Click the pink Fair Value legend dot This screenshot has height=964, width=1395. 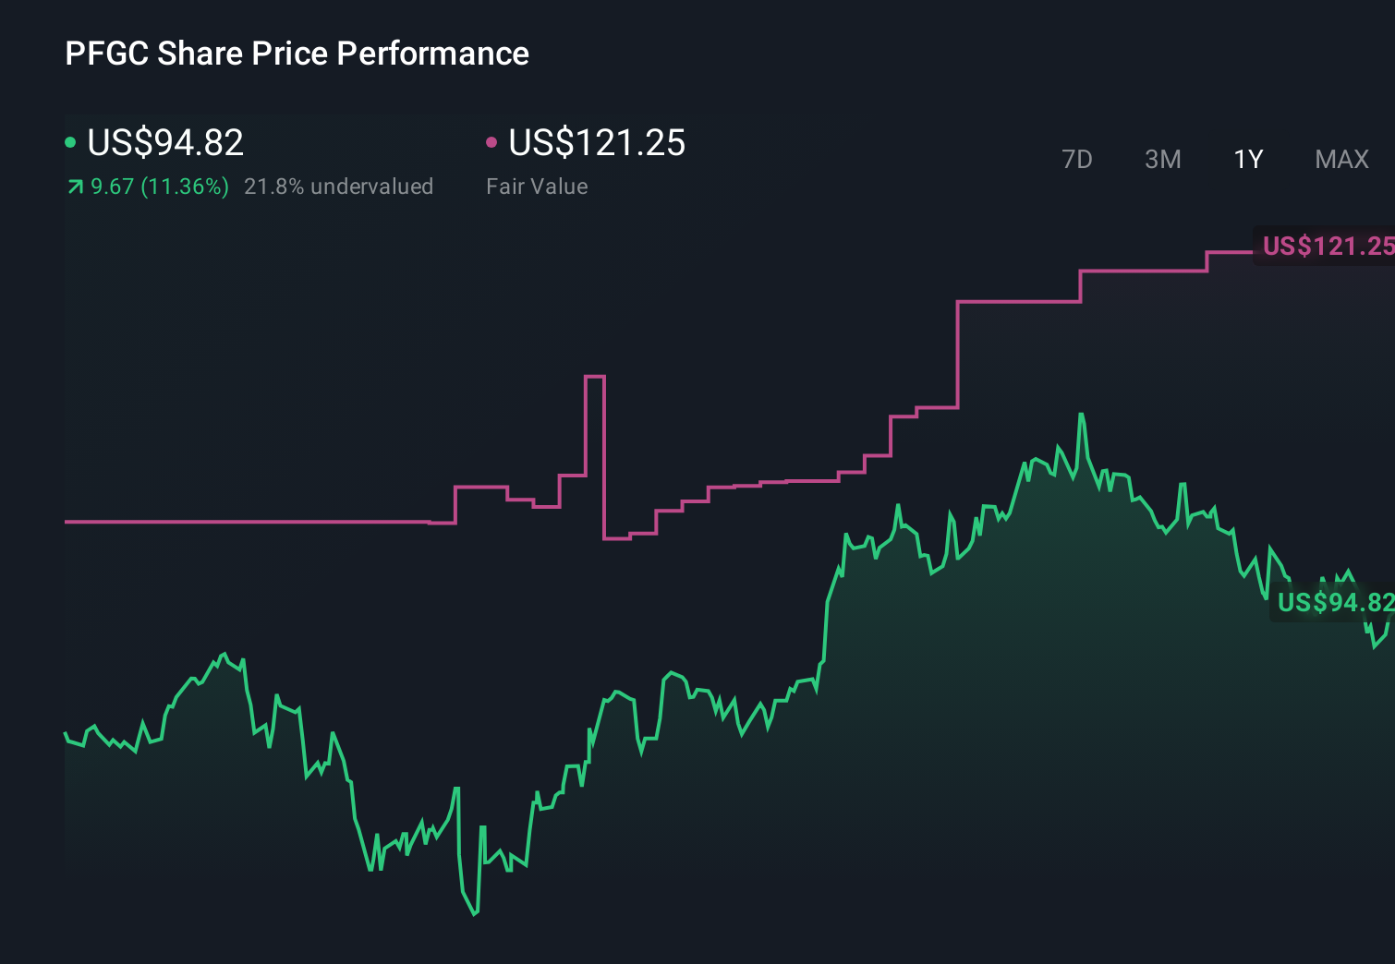tap(491, 142)
